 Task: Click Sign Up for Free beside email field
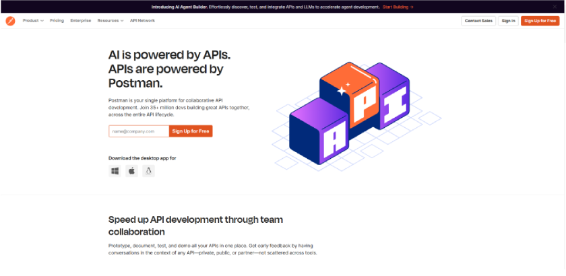coord(191,131)
